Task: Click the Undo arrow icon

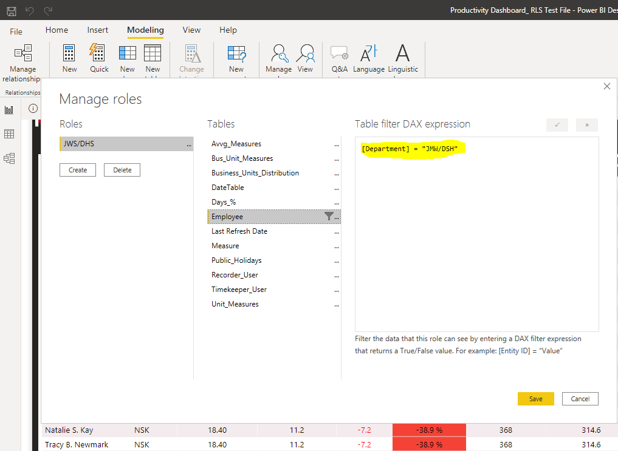Action: point(30,11)
